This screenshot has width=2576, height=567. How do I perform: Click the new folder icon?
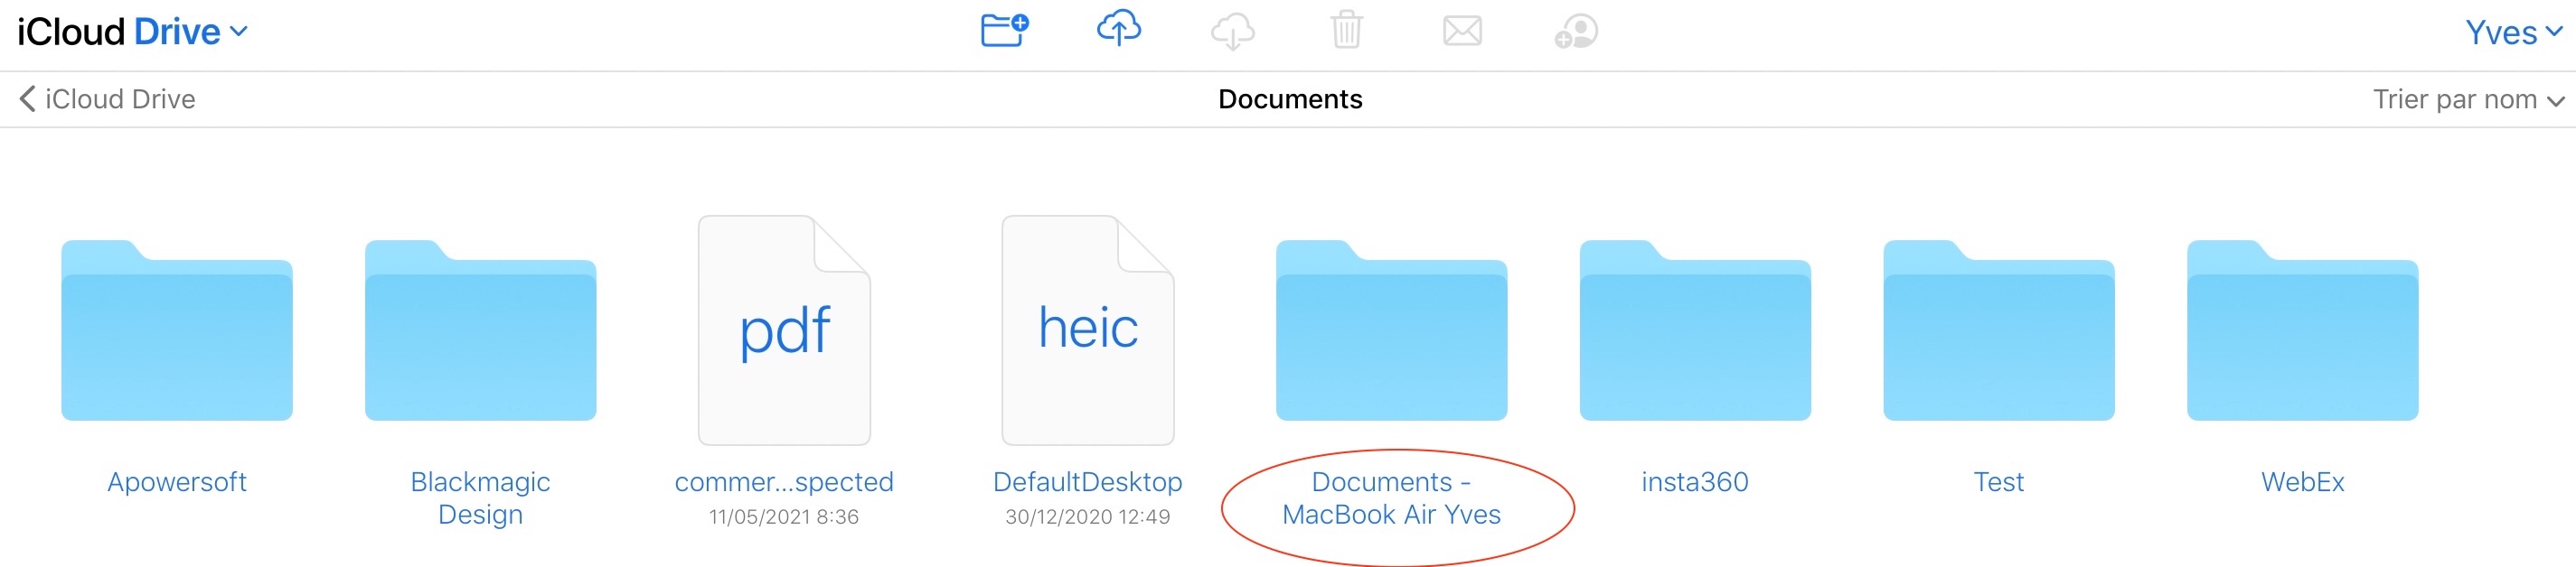(1003, 31)
